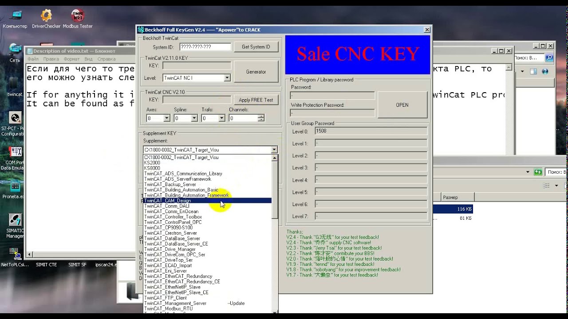The image size is (568, 319).
Task: Expand the view options arrow in lower Explorer
Action: click(x=556, y=186)
